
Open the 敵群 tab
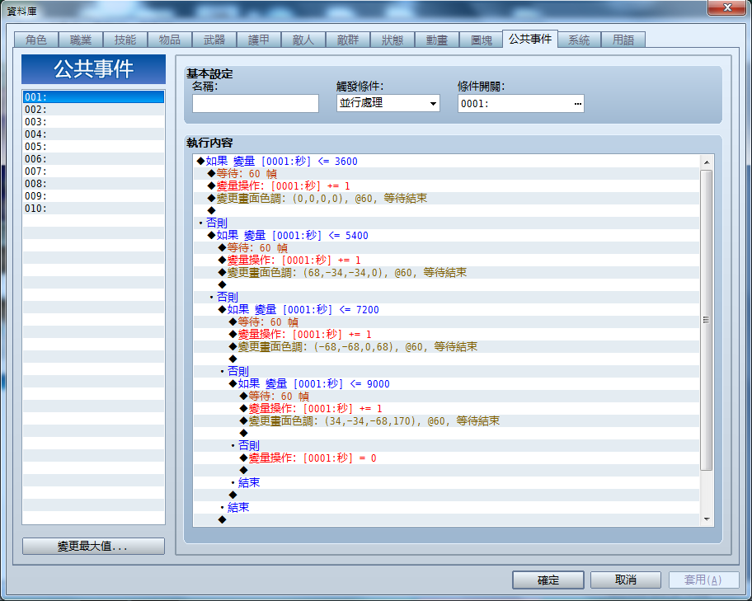348,40
